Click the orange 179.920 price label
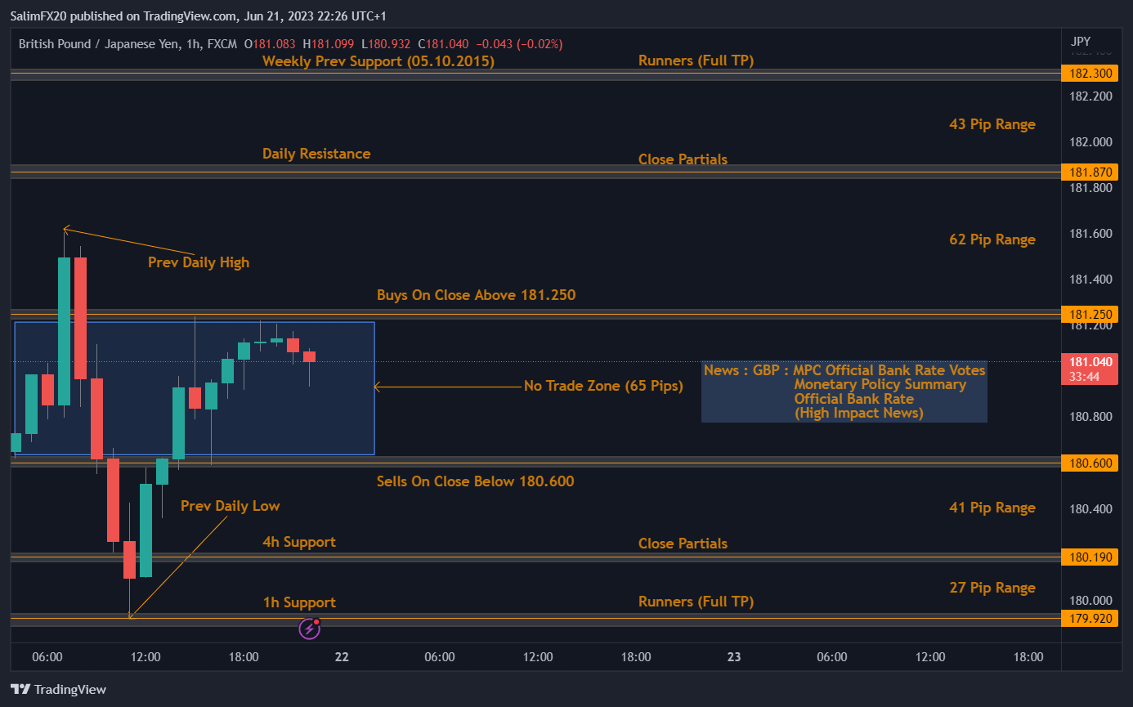Screen dimensions: 1133x707 [1090, 618]
